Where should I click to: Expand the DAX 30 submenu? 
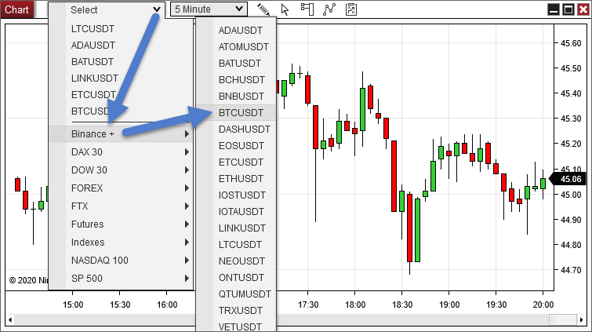click(121, 152)
